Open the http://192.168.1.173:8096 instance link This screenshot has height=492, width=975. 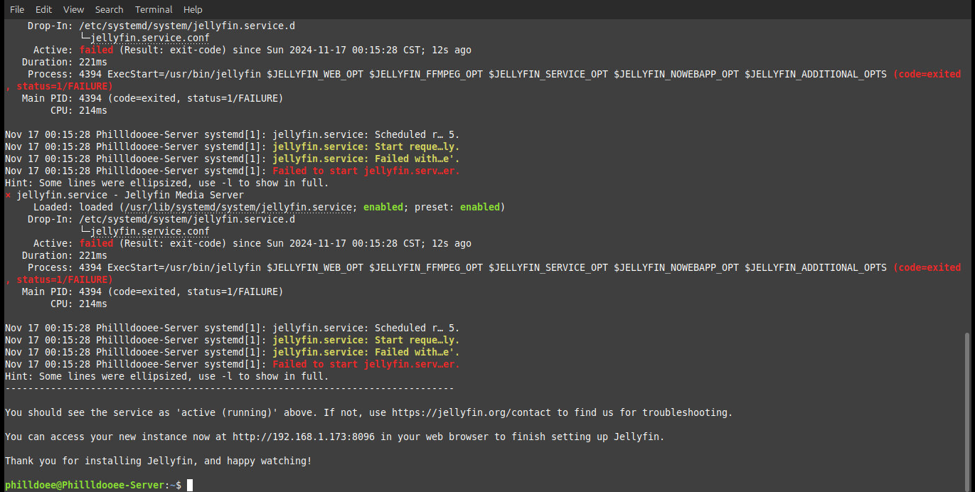(x=304, y=437)
